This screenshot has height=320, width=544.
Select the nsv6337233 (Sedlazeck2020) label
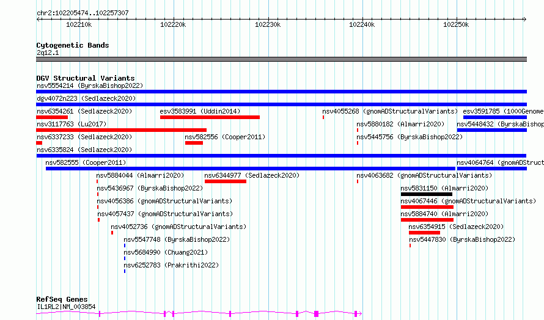pyautogui.click(x=84, y=137)
